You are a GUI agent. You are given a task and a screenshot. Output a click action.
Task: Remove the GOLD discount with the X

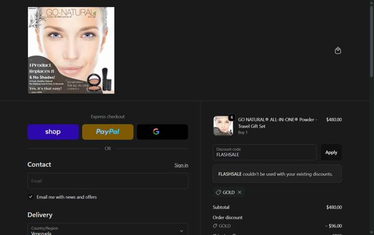click(240, 192)
